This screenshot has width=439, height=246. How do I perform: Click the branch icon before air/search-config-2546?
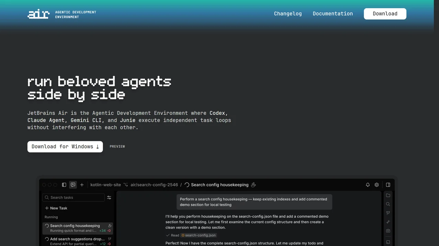[x=126, y=185]
